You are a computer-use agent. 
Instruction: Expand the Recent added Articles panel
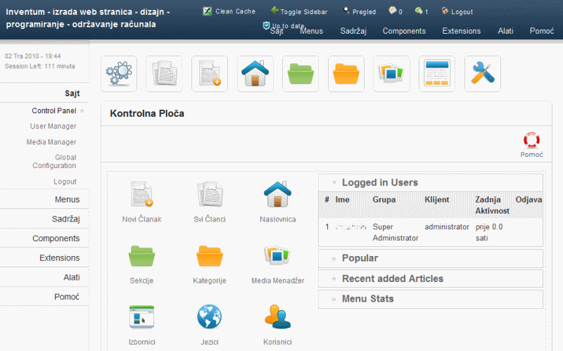click(x=392, y=279)
